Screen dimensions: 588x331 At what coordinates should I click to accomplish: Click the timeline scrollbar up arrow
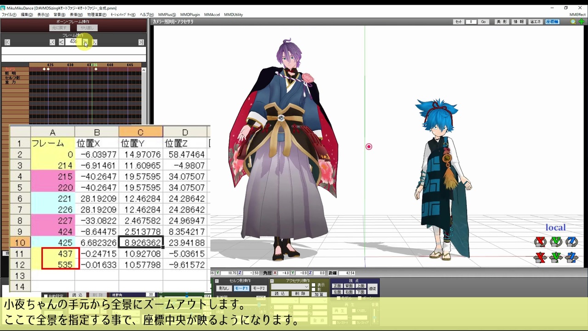click(x=144, y=70)
